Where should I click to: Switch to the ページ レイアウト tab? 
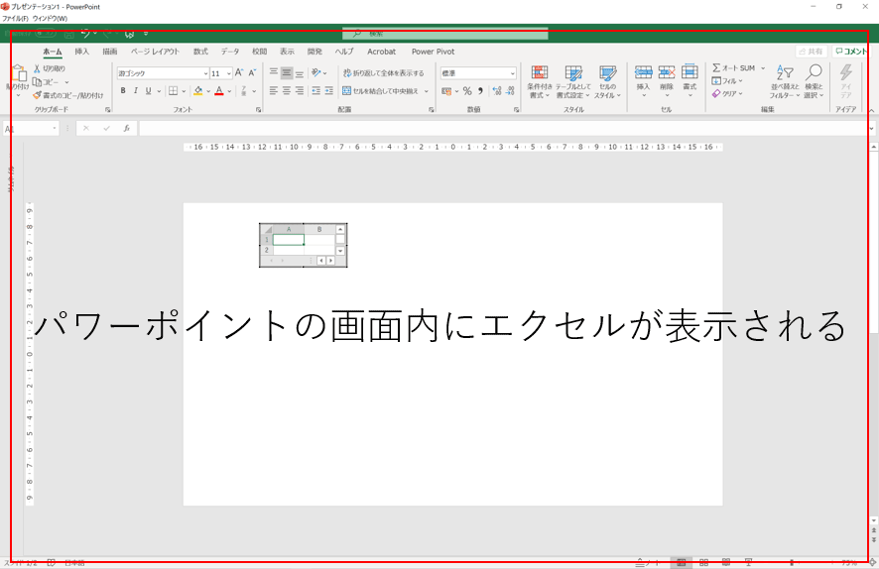[156, 52]
